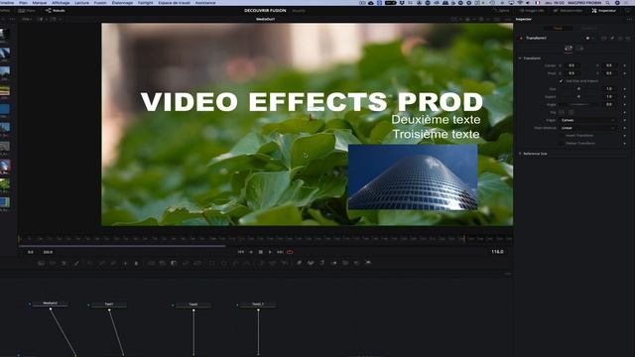Add a Resize node from the toolbar
635x357 pixels.
pyautogui.click(x=186, y=263)
